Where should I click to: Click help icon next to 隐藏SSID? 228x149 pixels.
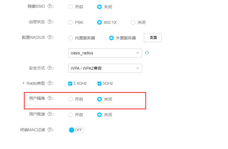point(50,6)
